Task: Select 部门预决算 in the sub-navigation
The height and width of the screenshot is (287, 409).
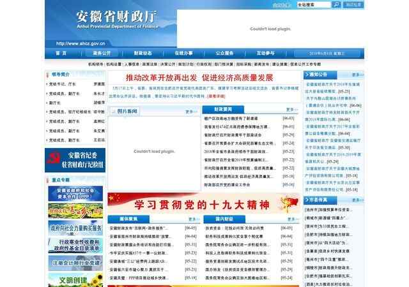Action: tap(224, 64)
